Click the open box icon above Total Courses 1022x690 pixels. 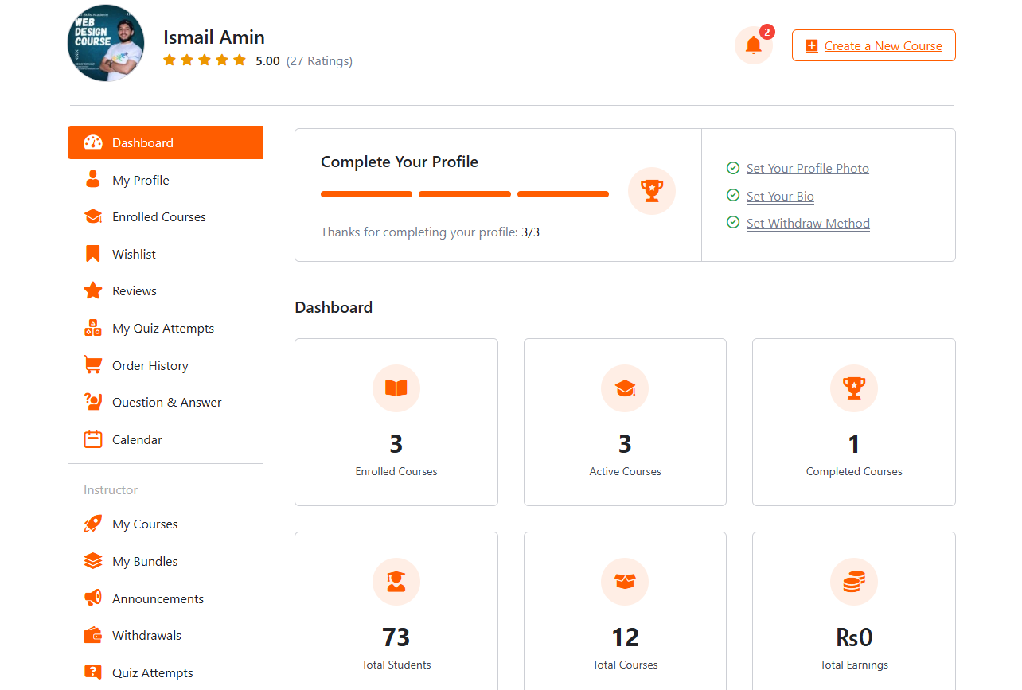(625, 582)
